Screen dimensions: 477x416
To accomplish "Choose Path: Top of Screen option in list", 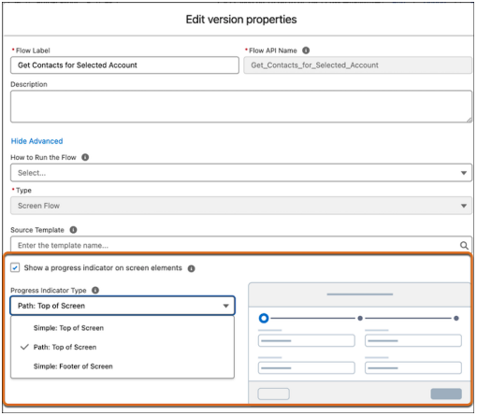I will pyautogui.click(x=65, y=347).
